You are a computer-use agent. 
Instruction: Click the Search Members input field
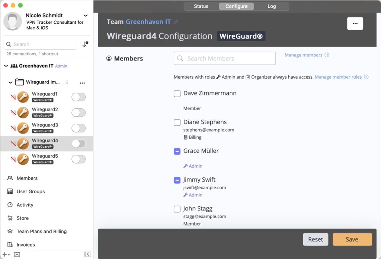pos(225,58)
